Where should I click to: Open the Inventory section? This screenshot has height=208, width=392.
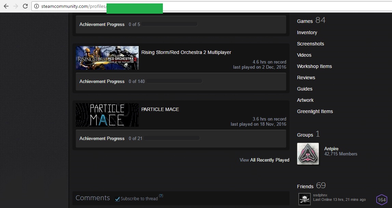[x=307, y=32]
